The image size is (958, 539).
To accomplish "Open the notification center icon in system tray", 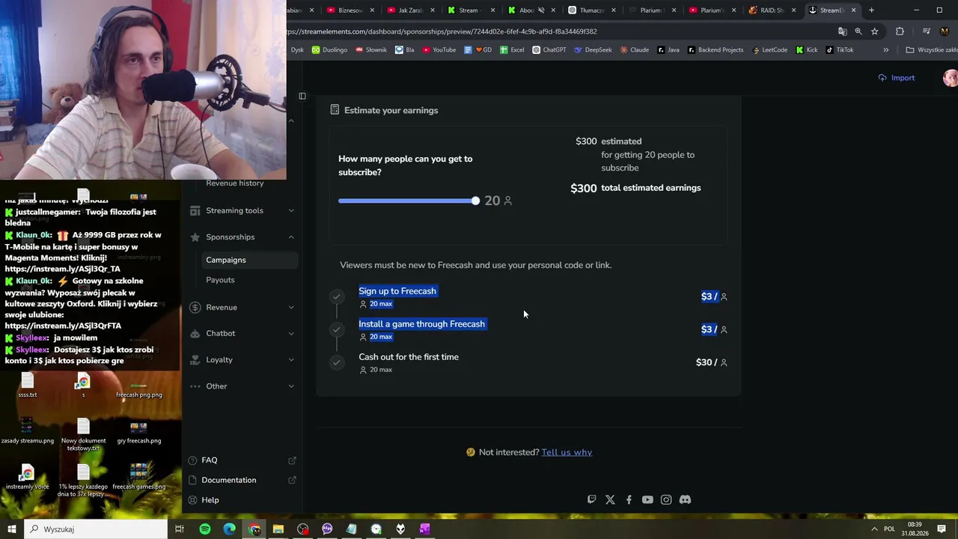I will (942, 529).
